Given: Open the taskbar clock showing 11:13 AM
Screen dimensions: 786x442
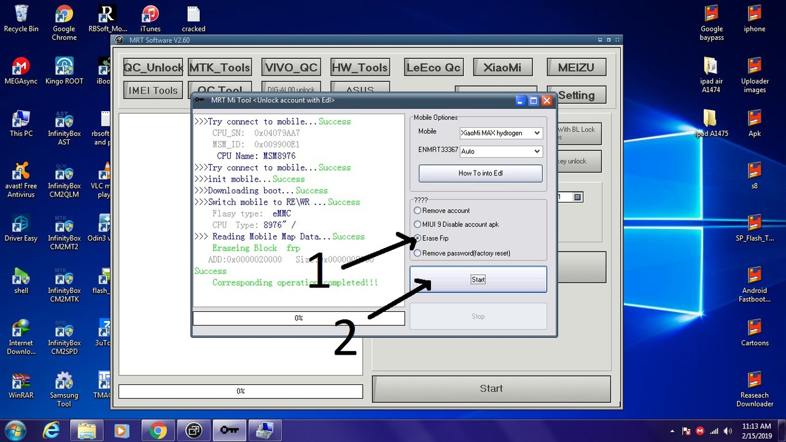Looking at the screenshot, I should click(x=756, y=430).
